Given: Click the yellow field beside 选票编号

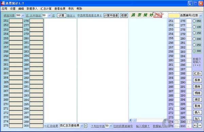Looking at the screenshot, I should [174, 16].
